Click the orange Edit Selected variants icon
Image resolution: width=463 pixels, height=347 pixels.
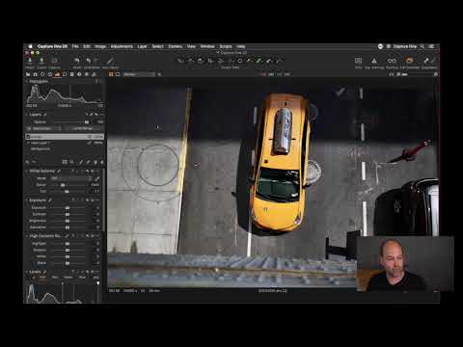click(409, 60)
